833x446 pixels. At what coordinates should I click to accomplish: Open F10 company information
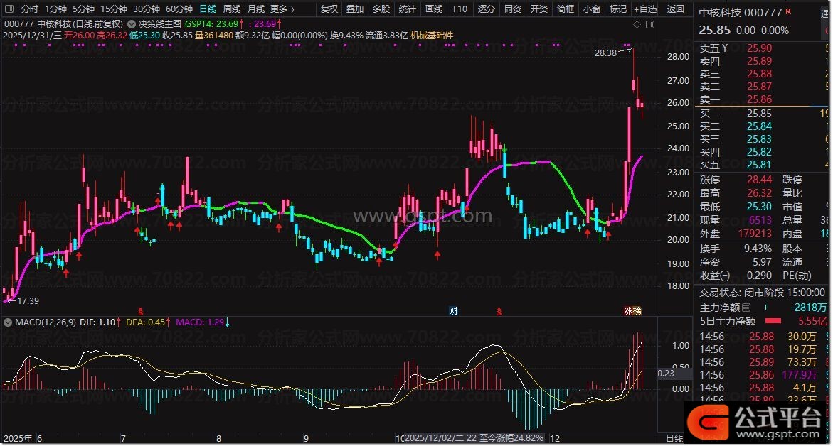[460, 9]
